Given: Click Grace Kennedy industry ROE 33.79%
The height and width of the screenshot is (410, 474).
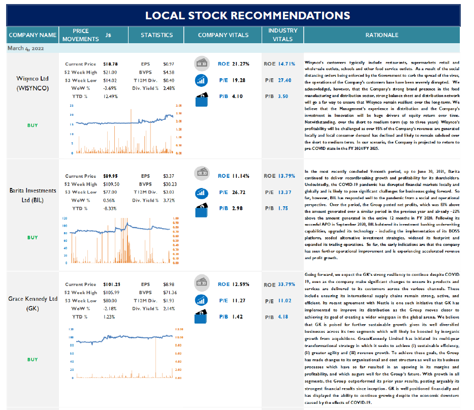Looking at the screenshot, I should (287, 284).
